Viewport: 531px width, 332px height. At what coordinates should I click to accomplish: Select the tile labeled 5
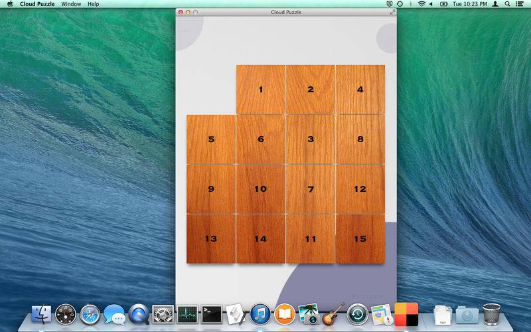coord(211,139)
